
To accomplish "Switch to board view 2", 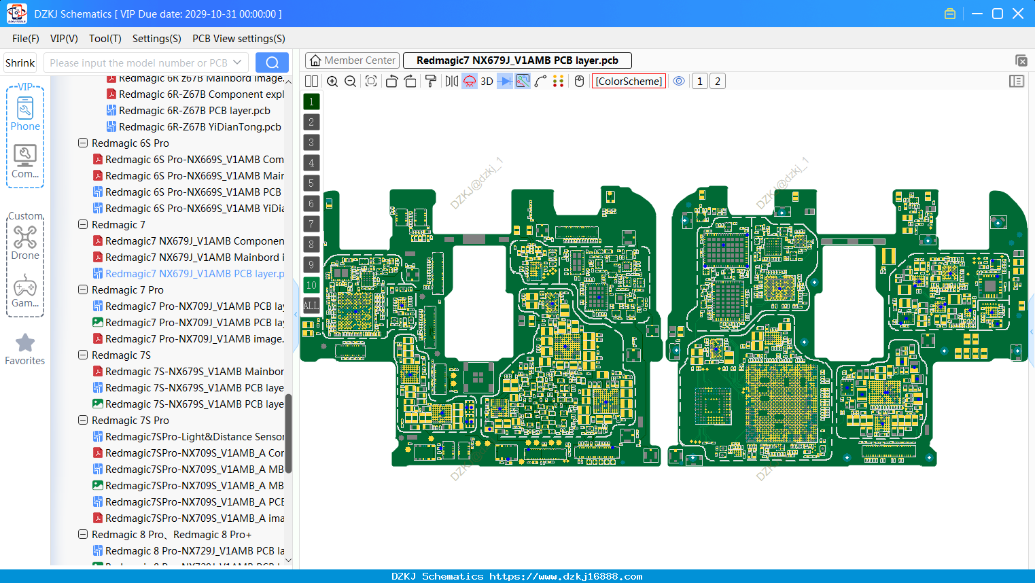I will 718,81.
